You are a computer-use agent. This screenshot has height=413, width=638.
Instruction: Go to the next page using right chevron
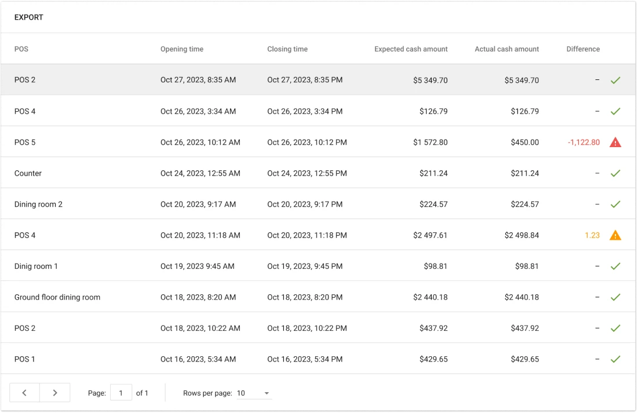coord(55,393)
